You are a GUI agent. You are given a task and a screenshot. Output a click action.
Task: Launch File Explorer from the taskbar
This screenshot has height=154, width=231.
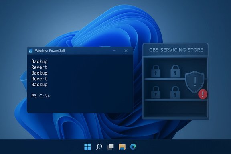122,147
